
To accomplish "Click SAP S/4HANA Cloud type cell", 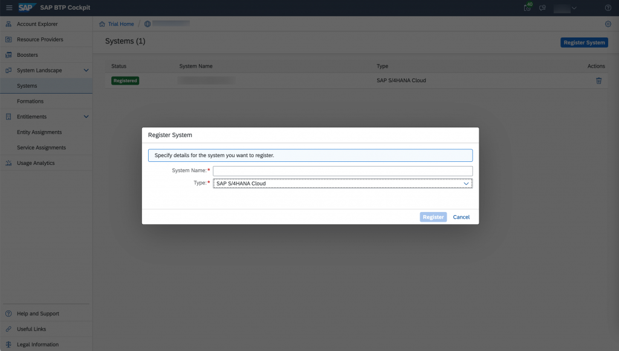I will coord(401,80).
